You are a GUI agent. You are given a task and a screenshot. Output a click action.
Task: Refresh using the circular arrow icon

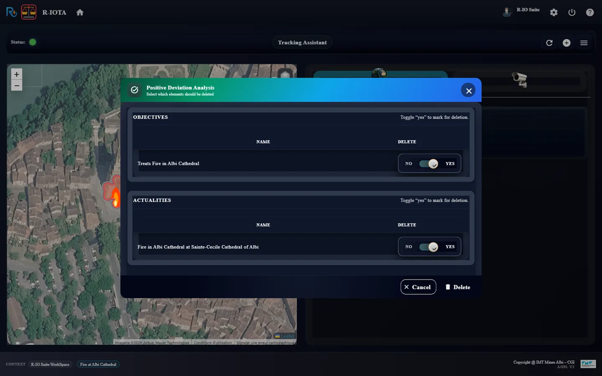[x=549, y=43]
